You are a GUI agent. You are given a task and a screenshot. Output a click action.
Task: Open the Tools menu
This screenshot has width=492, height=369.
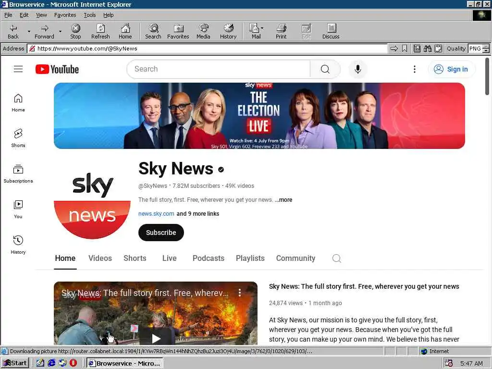[x=89, y=15]
